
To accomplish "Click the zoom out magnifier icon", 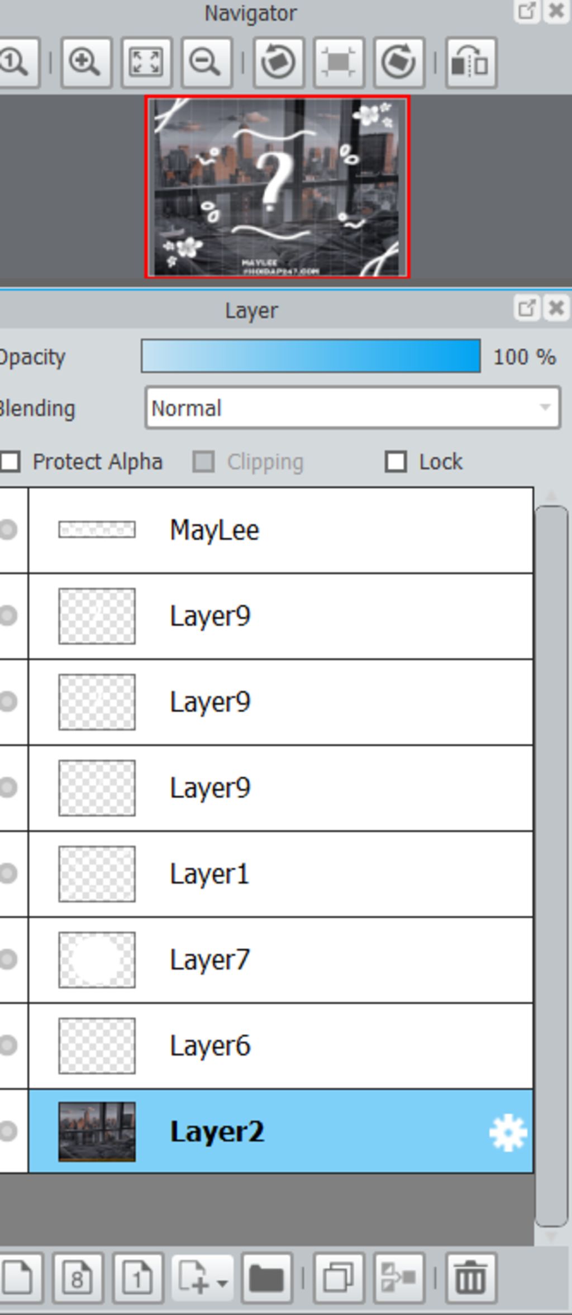I will (x=207, y=62).
